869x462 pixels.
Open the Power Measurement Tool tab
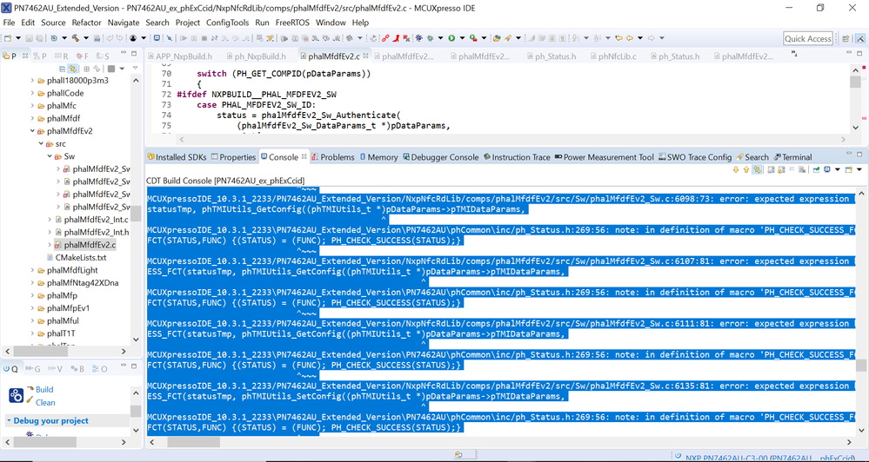604,157
